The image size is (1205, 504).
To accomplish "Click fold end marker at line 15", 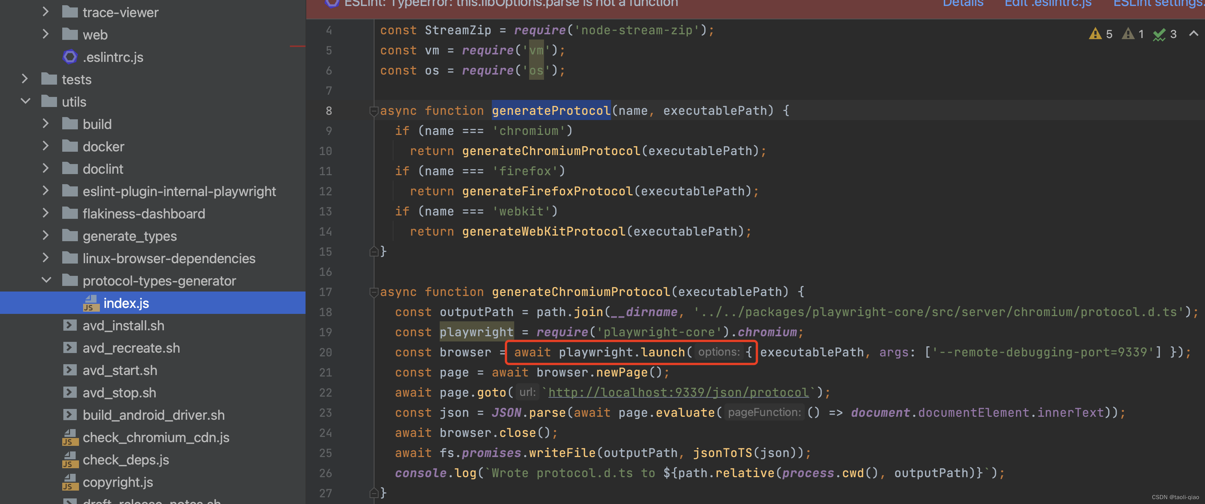I will point(373,252).
